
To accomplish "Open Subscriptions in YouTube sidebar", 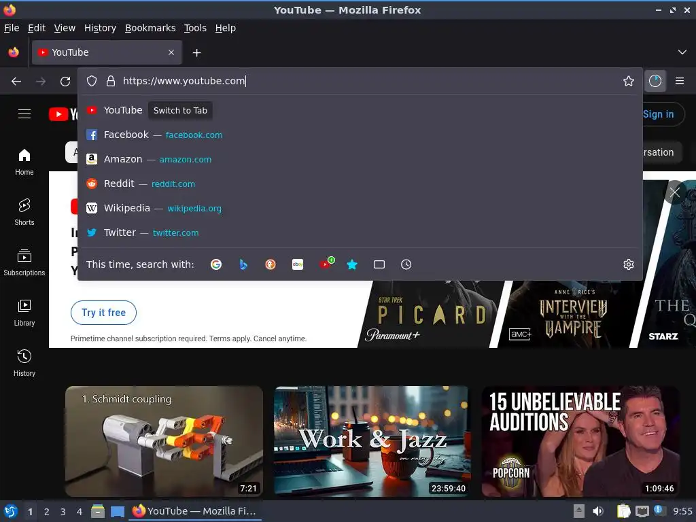I will [x=24, y=263].
